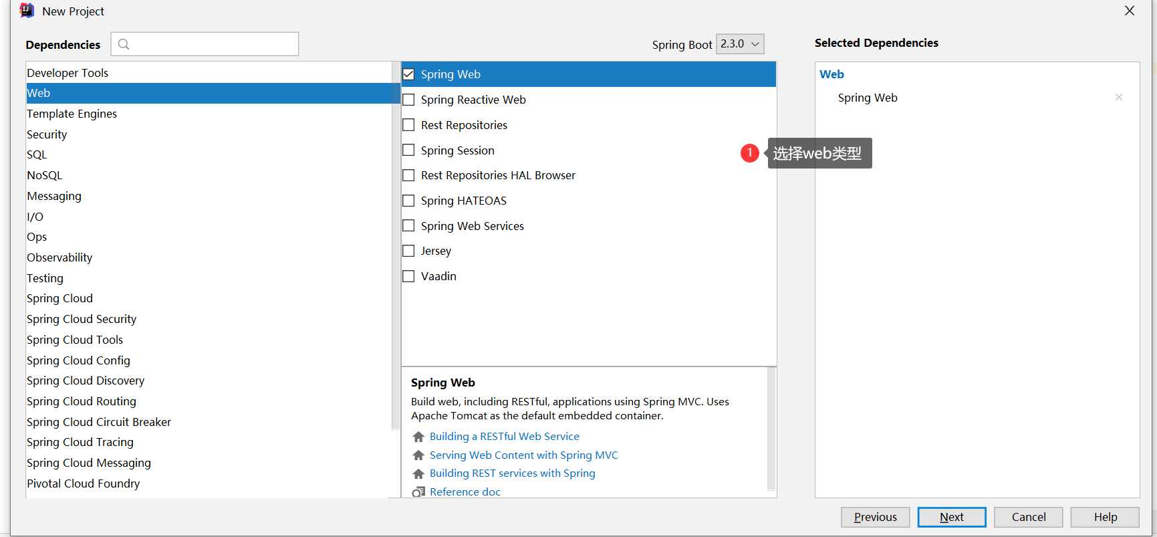
Task: Tick the Spring Session checkbox
Action: [408, 150]
